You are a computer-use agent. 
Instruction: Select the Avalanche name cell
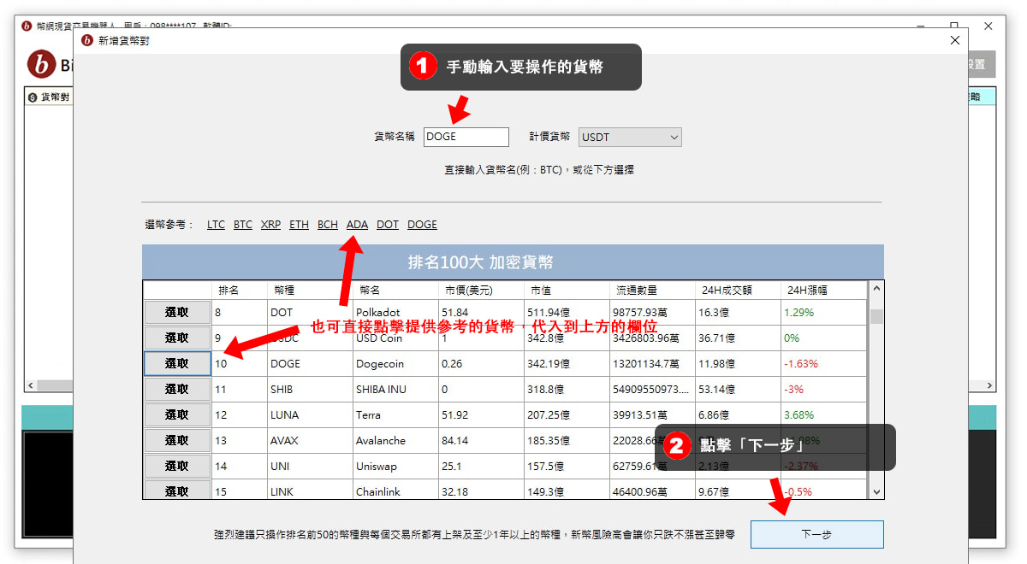[x=395, y=441]
